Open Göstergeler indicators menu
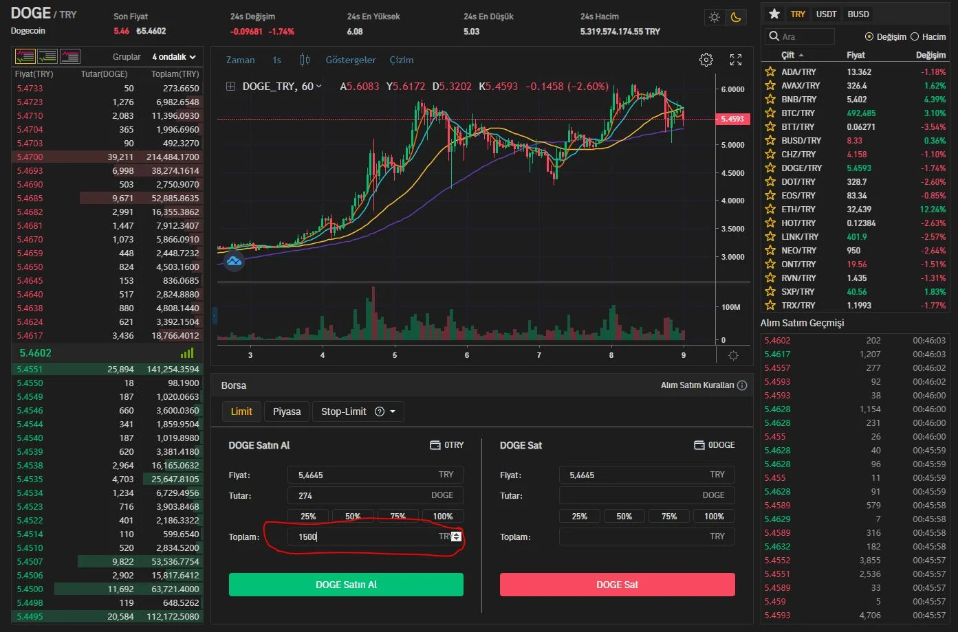958x632 pixels. pyautogui.click(x=351, y=60)
